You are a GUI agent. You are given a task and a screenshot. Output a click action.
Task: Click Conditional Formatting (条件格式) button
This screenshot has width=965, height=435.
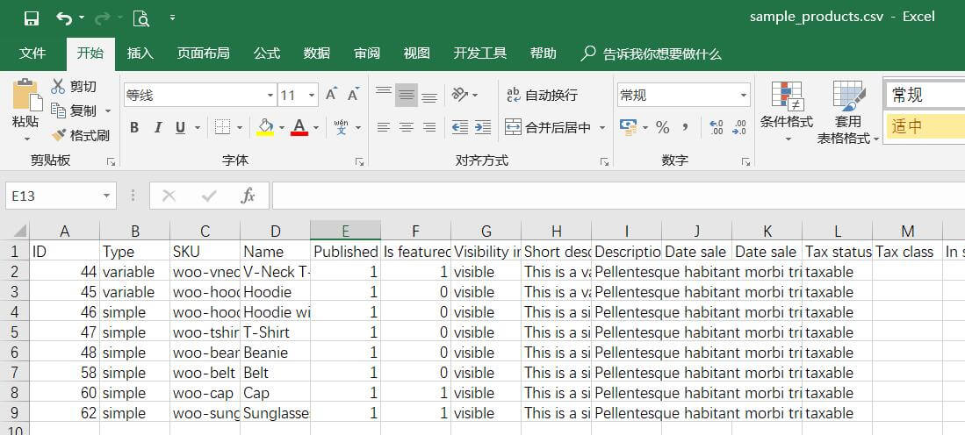pos(786,110)
